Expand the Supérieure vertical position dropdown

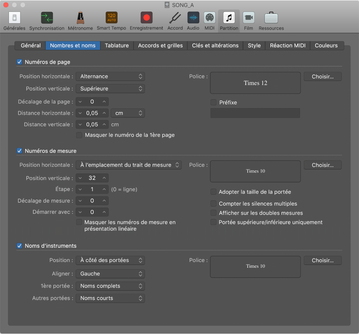click(110, 89)
